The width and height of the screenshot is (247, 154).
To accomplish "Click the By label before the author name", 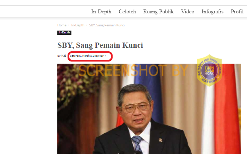I will click(x=59, y=56).
